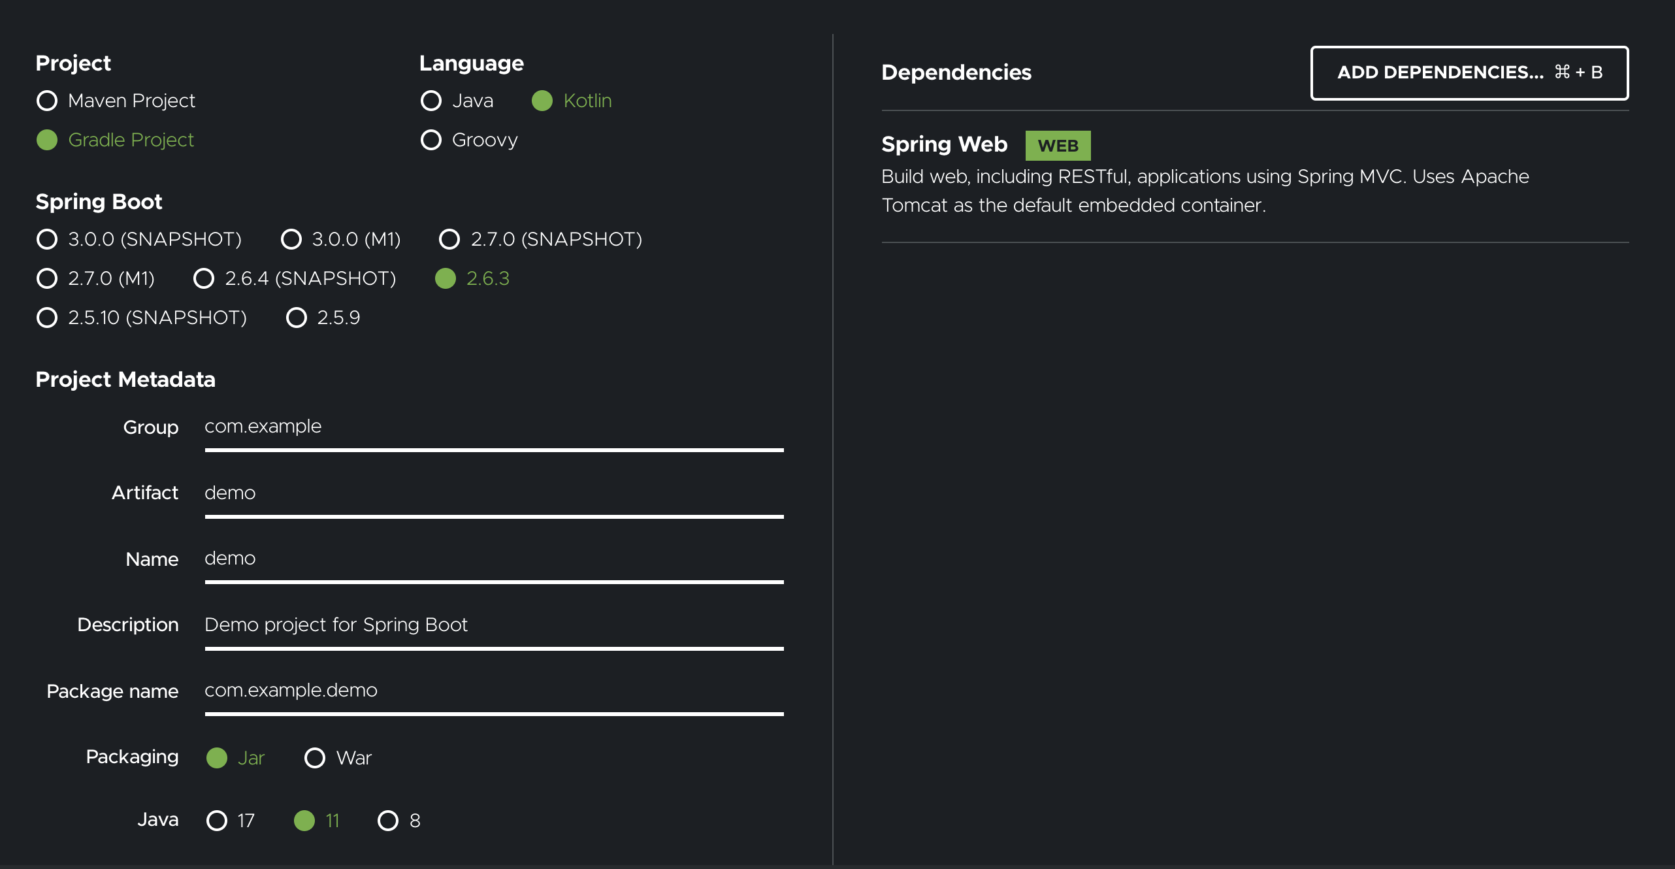The width and height of the screenshot is (1675, 869).
Task: Click into the Name field
Action: pos(494,559)
